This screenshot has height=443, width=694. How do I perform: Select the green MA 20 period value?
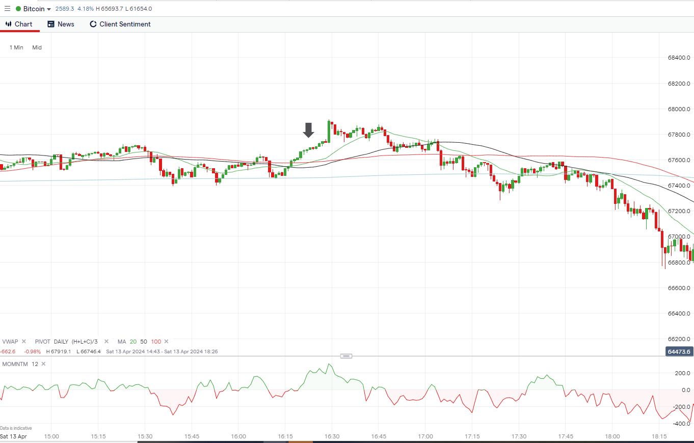(x=133, y=342)
